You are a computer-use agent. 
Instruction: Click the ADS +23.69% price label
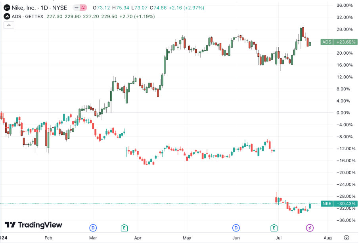(339, 42)
